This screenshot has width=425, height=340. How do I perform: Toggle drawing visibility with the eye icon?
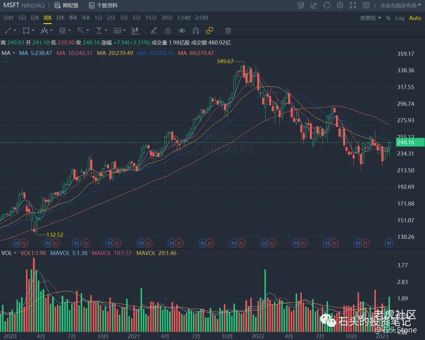click(x=181, y=31)
